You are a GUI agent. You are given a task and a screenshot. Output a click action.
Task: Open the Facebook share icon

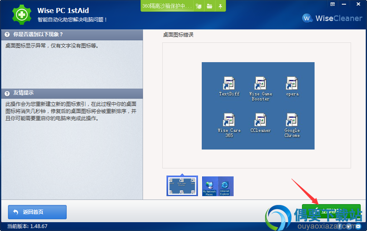pyautogui.click(x=340, y=226)
